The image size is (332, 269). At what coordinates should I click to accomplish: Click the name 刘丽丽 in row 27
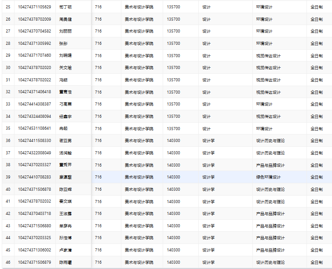(66, 31)
